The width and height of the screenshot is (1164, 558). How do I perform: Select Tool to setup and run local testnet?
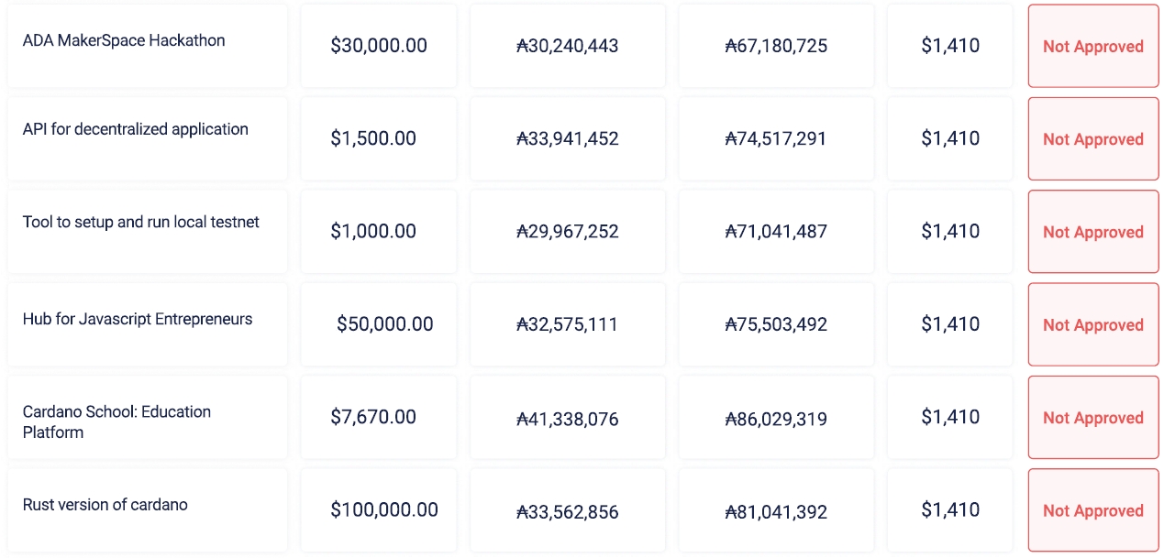(141, 222)
